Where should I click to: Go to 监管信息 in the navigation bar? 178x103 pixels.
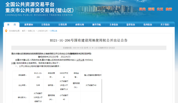tap(131, 25)
